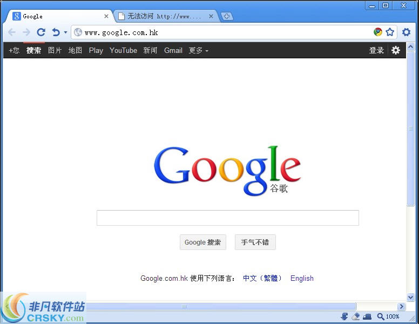
Task: Close the 无法访问 tab
Action: coord(211,16)
